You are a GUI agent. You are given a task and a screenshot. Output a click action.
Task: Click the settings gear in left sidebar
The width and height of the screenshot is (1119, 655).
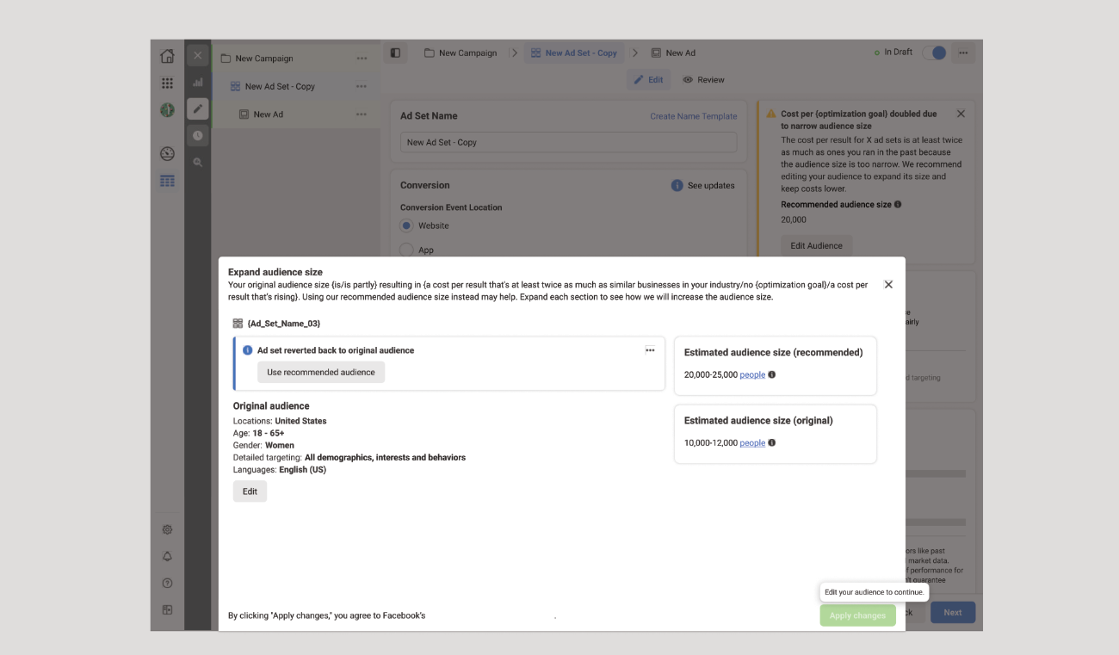coord(167,529)
